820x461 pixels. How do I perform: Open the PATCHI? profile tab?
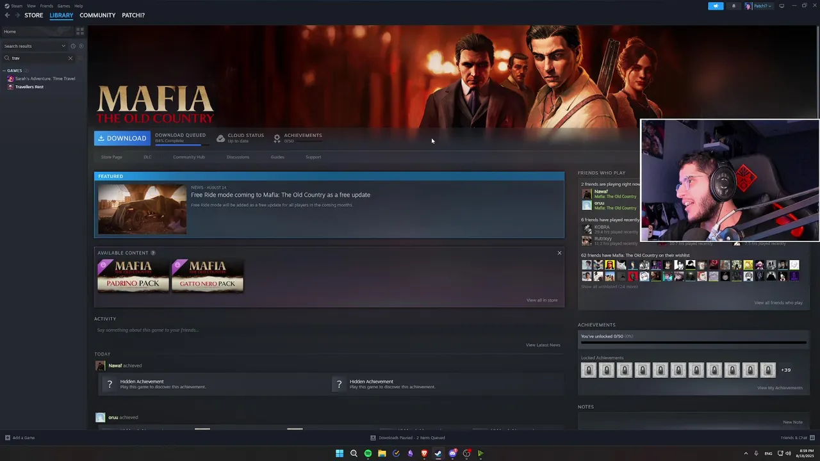coord(133,15)
